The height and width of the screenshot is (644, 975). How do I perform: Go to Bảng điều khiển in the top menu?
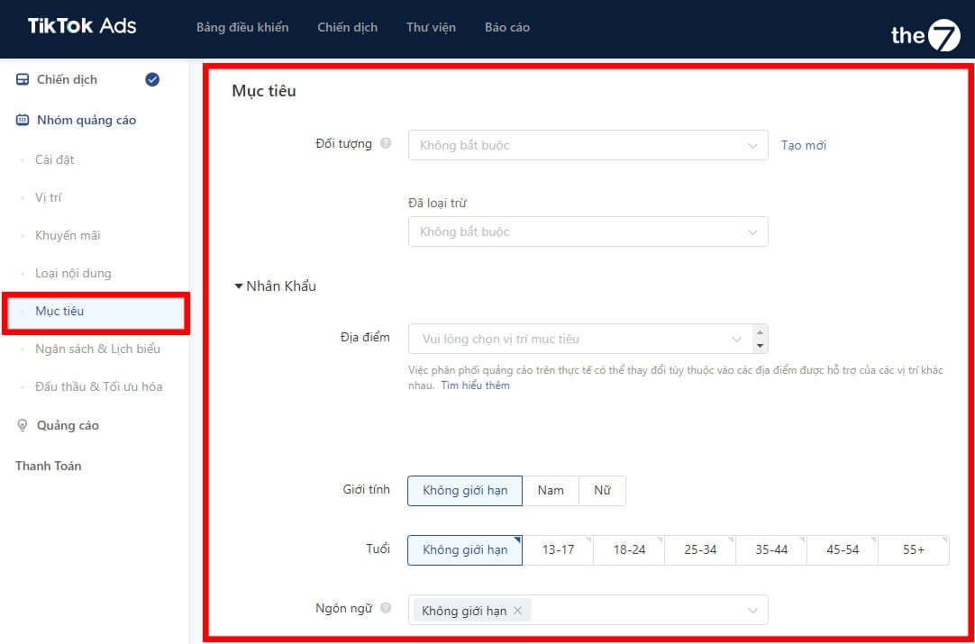pyautogui.click(x=242, y=27)
